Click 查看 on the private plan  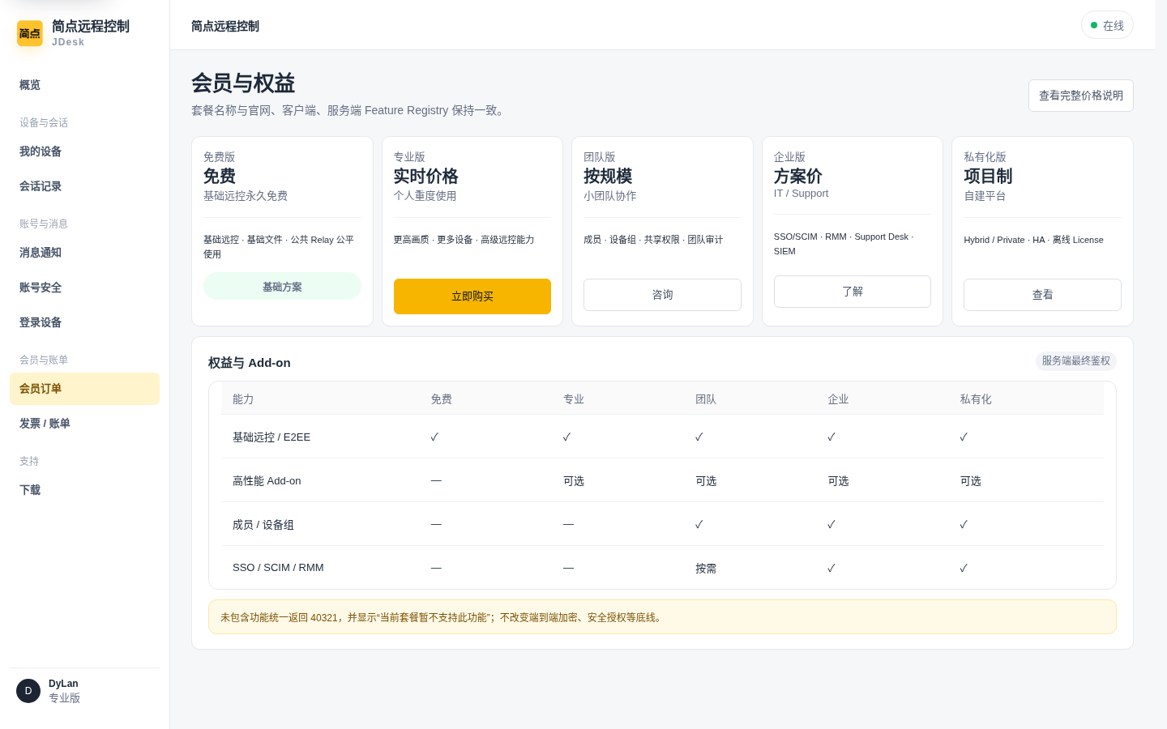tap(1042, 295)
